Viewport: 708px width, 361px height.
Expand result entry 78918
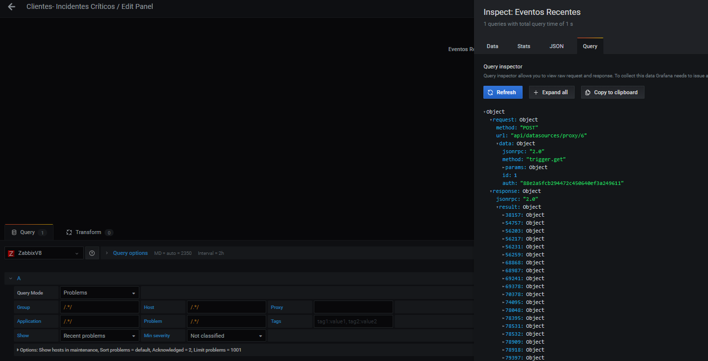[x=504, y=350]
